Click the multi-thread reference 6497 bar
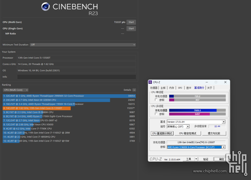Viewport: 251px width, 180px height. 197,114
